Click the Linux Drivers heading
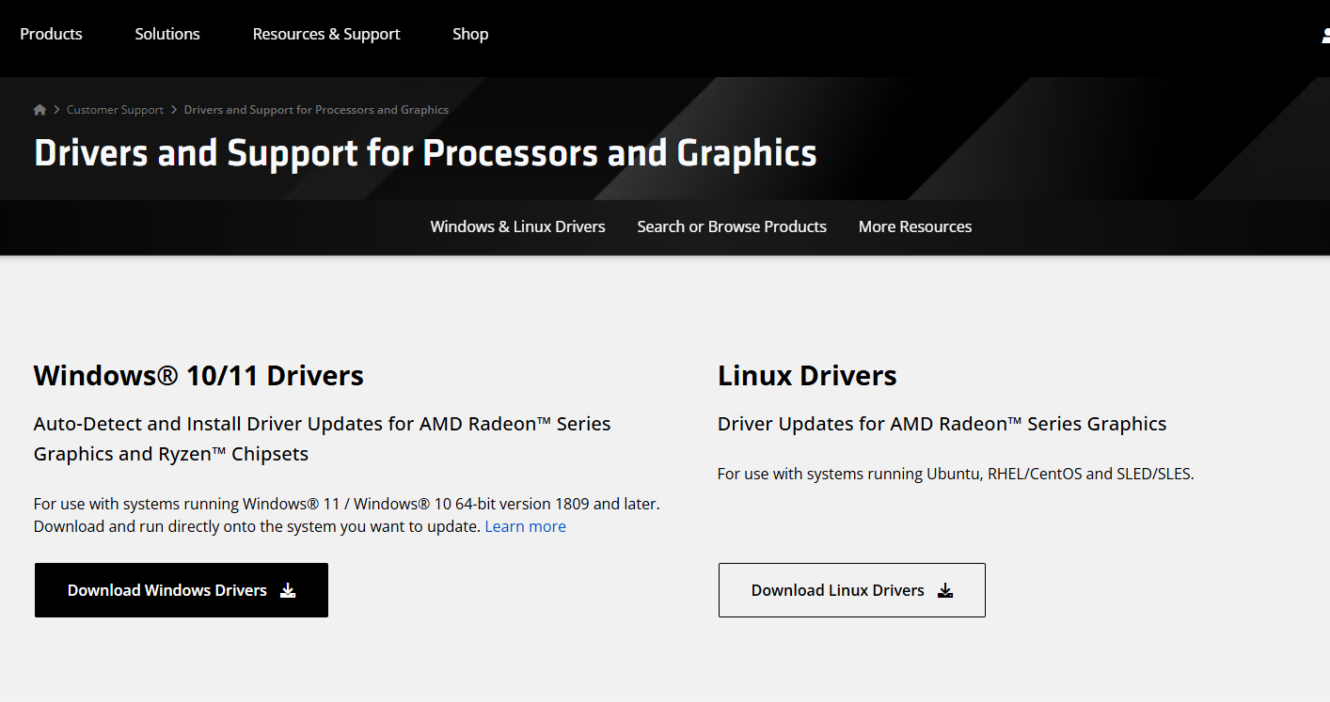The width and height of the screenshot is (1330, 702). coord(807,376)
